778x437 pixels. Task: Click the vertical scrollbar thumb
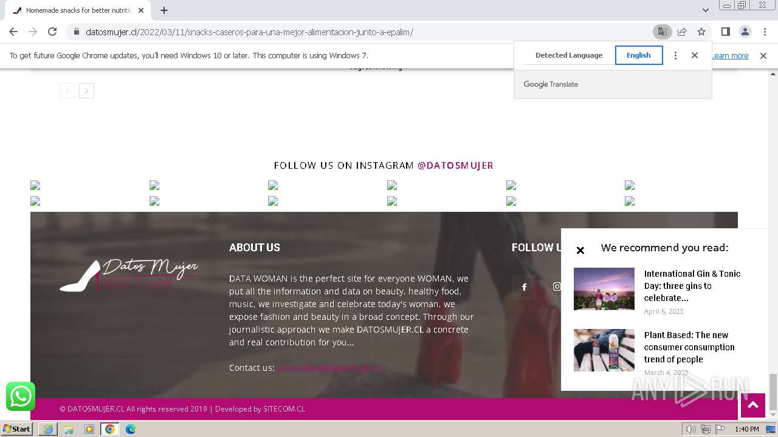click(x=773, y=391)
